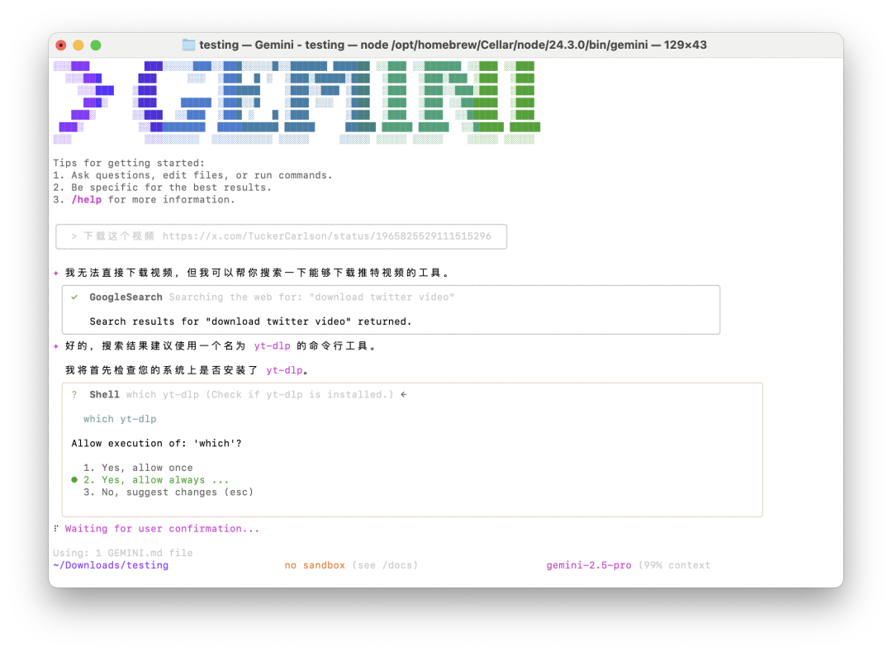The width and height of the screenshot is (892, 652).
Task: Click the /help command in the tips
Action: point(87,200)
